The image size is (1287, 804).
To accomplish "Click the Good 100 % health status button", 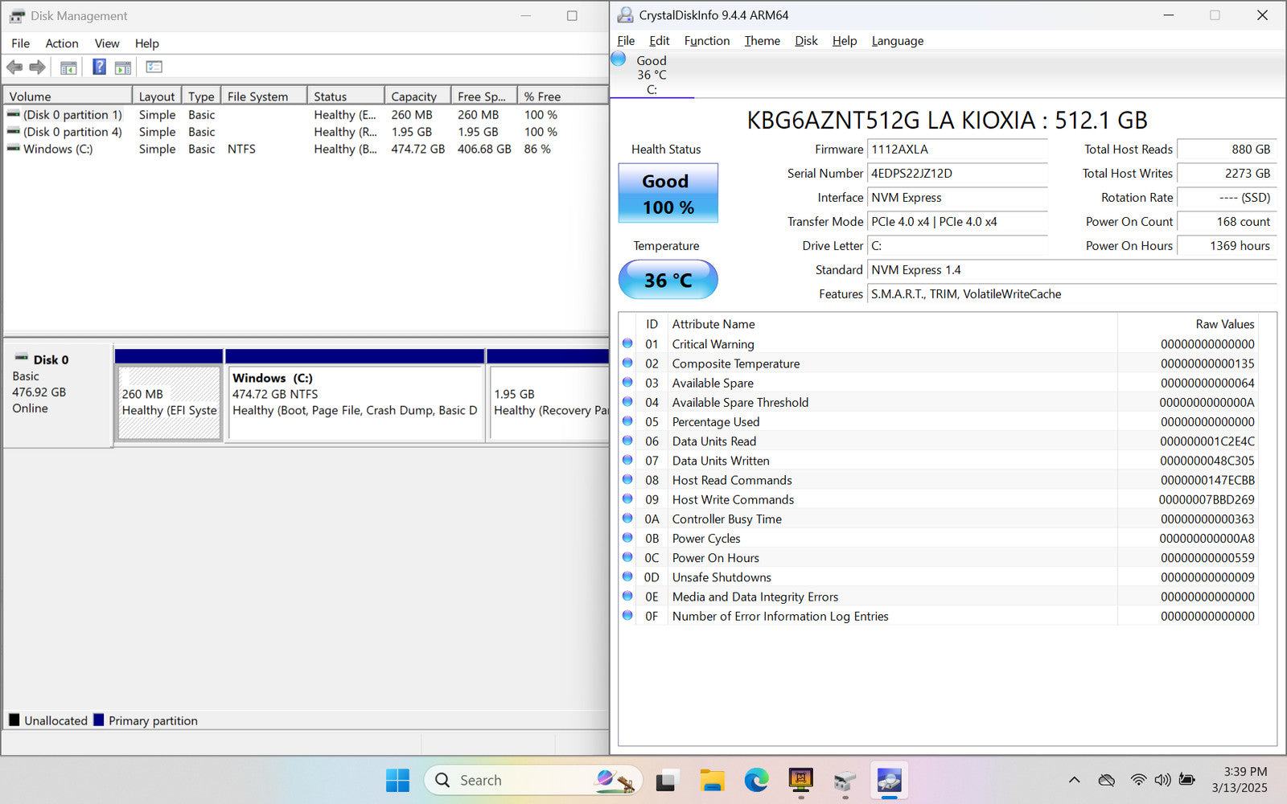I will (x=668, y=193).
